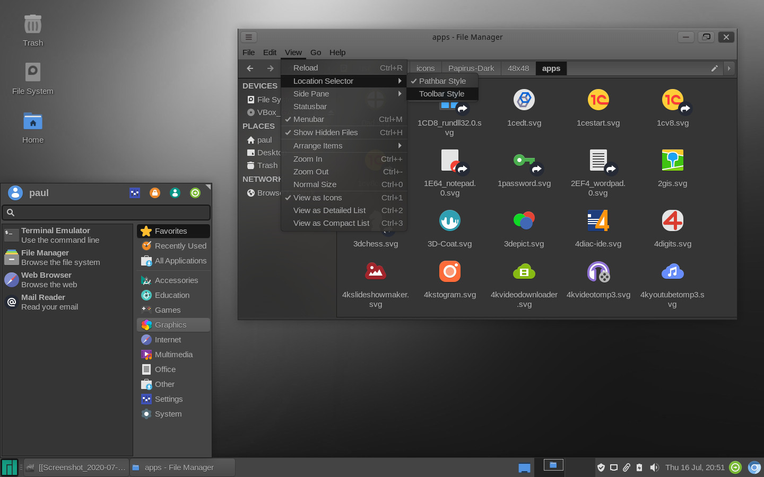Click the volume icon in system tray

(x=654, y=467)
